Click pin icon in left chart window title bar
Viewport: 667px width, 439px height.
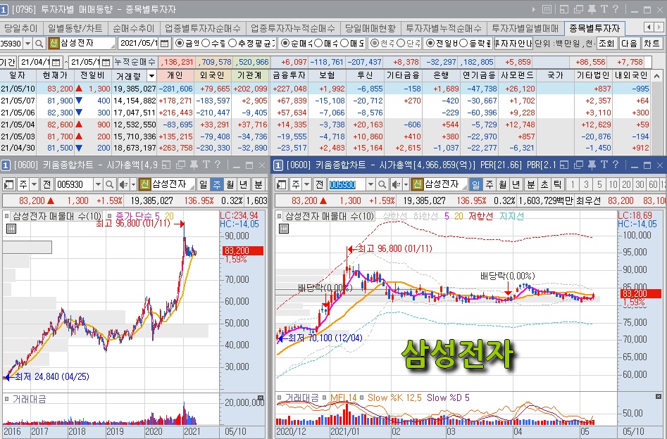(x=194, y=165)
